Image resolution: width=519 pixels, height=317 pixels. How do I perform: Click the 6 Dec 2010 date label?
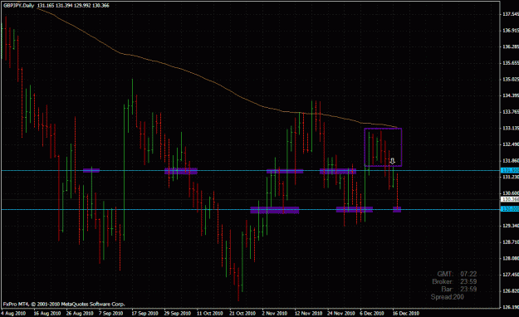tap(372, 313)
